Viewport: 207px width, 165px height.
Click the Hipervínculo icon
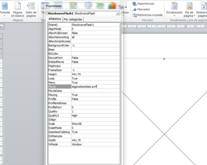point(134,4)
